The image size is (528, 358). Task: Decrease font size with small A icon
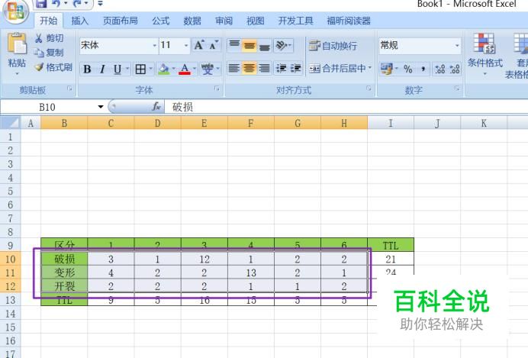pos(214,45)
